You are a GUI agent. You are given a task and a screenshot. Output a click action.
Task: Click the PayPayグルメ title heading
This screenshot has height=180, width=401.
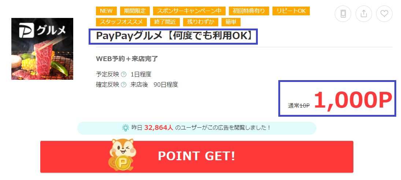pos(173,37)
